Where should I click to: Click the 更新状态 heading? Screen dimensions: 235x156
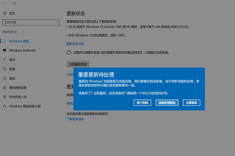76,14
